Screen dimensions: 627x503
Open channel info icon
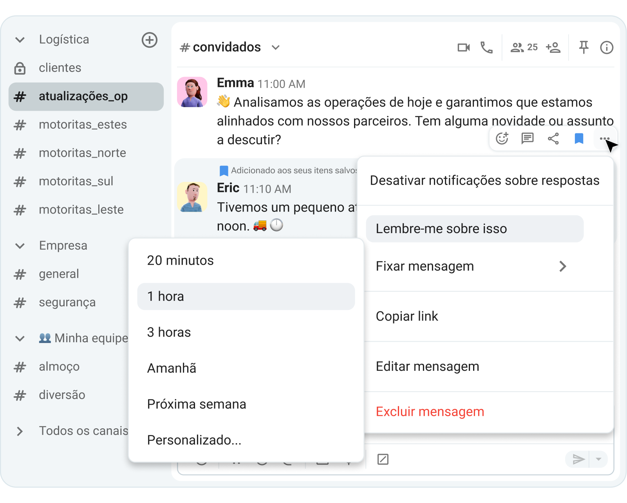pyautogui.click(x=607, y=48)
